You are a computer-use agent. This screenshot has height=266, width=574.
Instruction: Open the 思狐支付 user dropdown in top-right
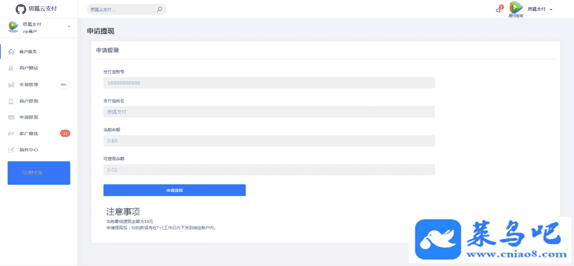pyautogui.click(x=540, y=10)
